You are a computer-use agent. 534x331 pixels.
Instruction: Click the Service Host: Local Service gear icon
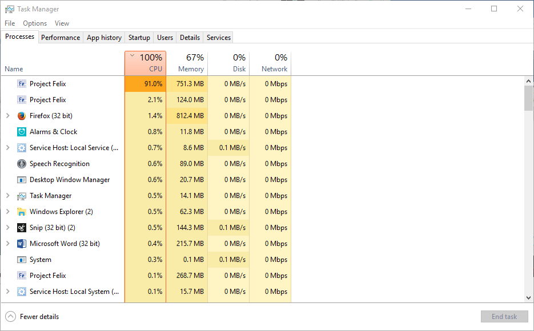pos(22,148)
